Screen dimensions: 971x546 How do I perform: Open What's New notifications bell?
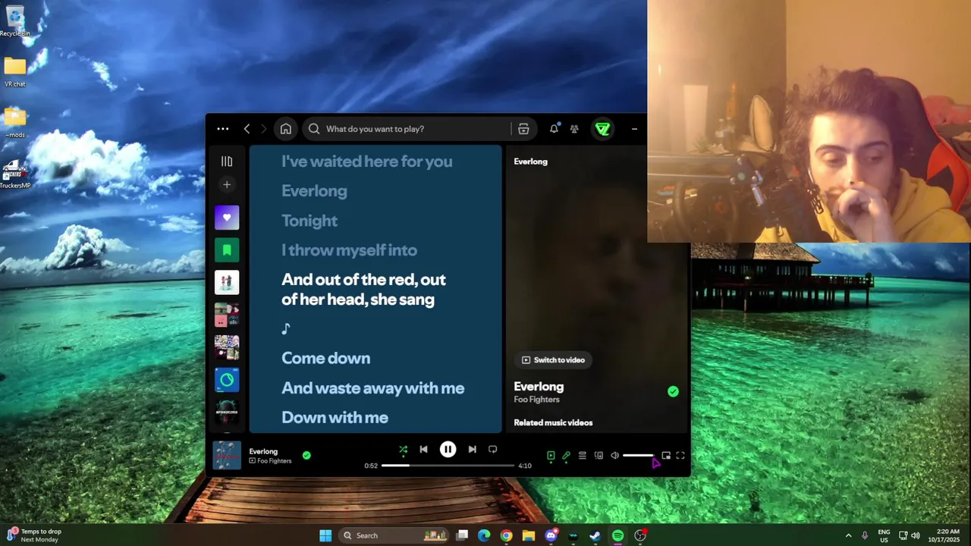(x=554, y=129)
